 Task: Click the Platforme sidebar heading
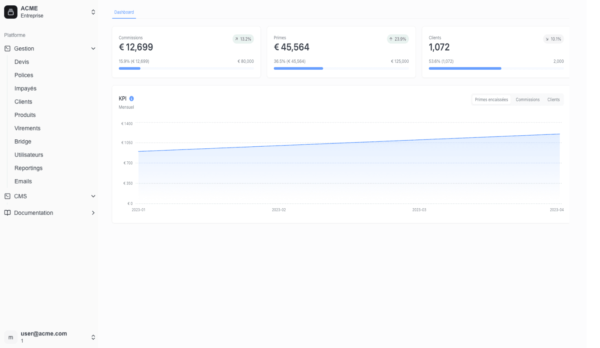pos(15,35)
